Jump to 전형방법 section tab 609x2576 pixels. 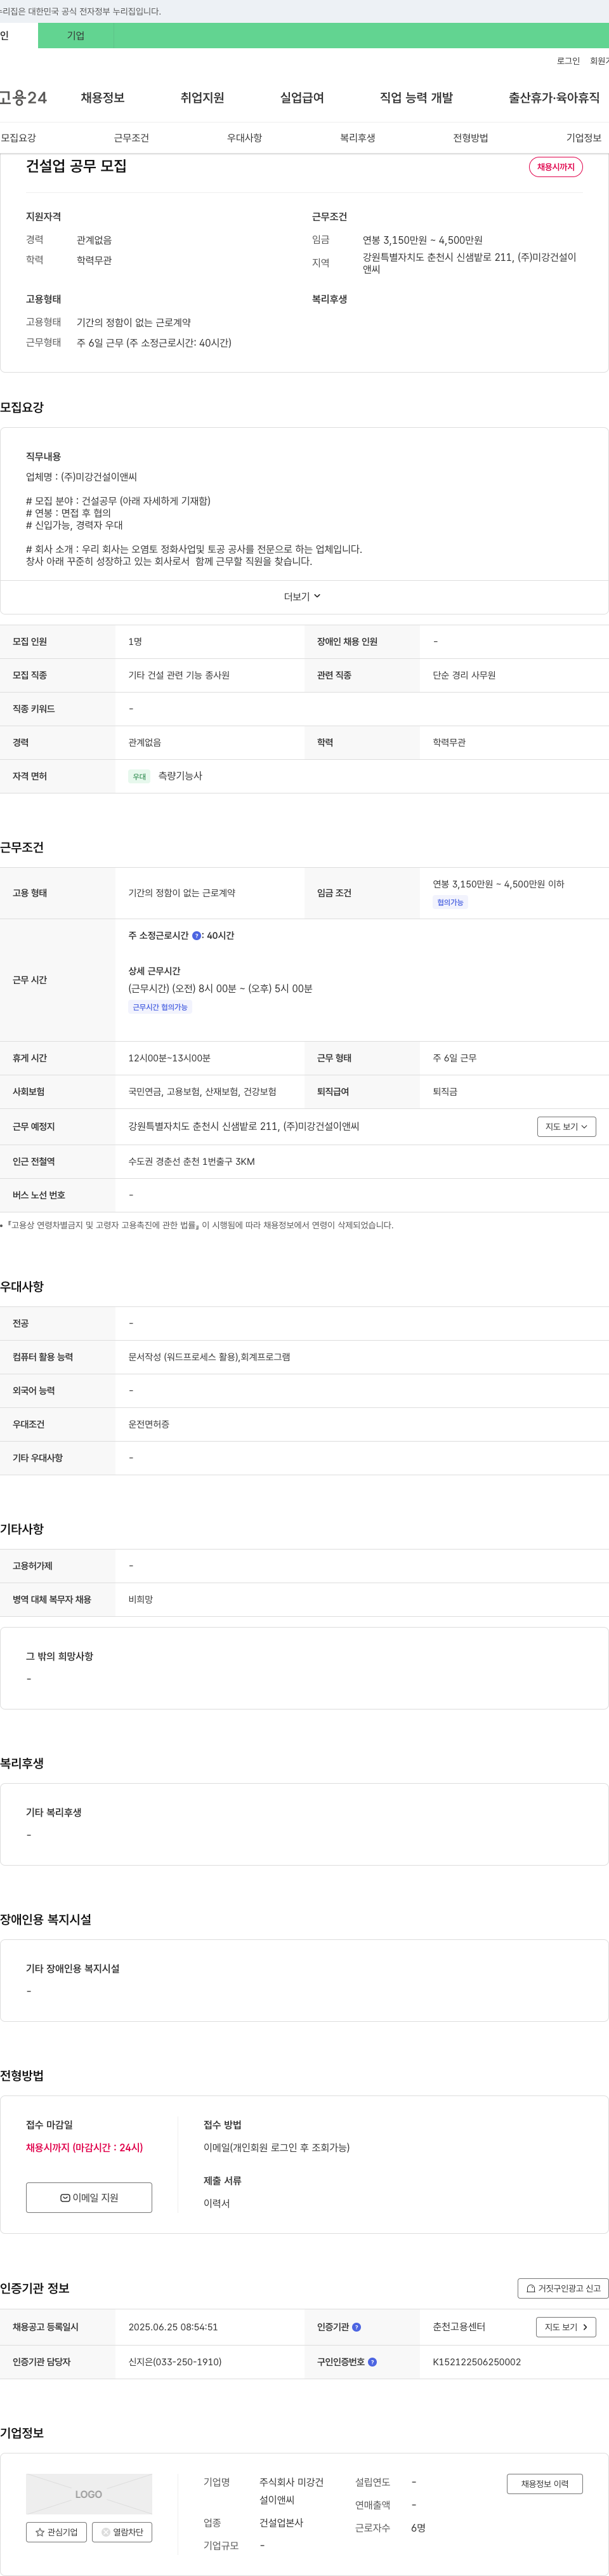(x=470, y=138)
